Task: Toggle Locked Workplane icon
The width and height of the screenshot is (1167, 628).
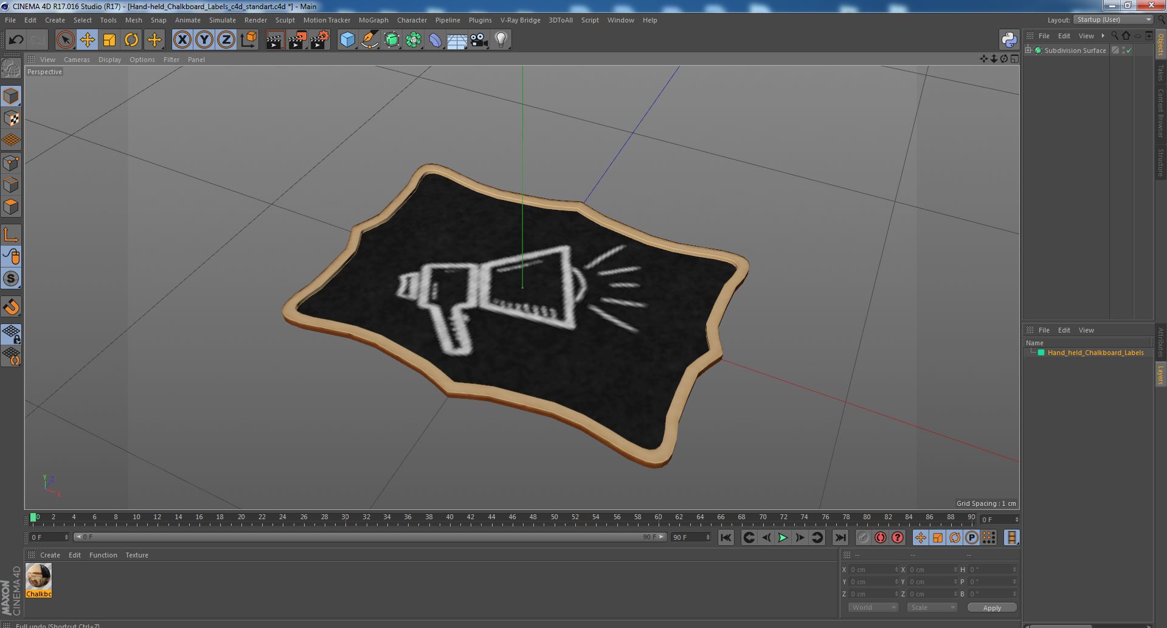Action: click(11, 334)
